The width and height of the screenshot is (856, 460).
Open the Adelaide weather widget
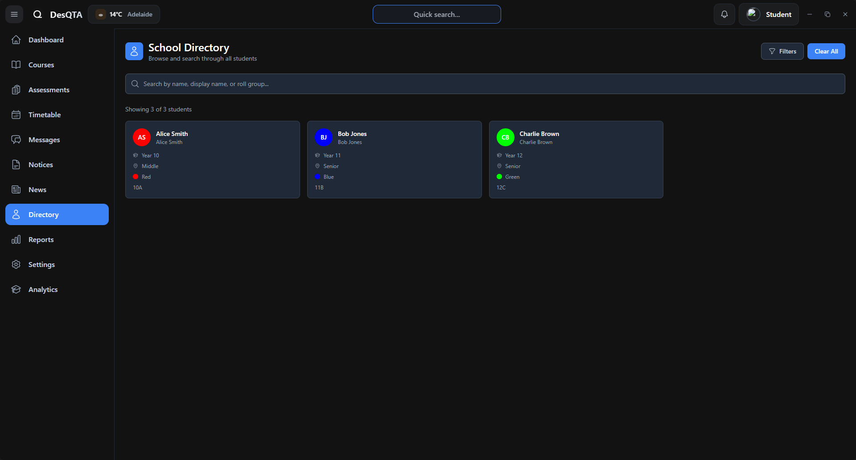(124, 14)
